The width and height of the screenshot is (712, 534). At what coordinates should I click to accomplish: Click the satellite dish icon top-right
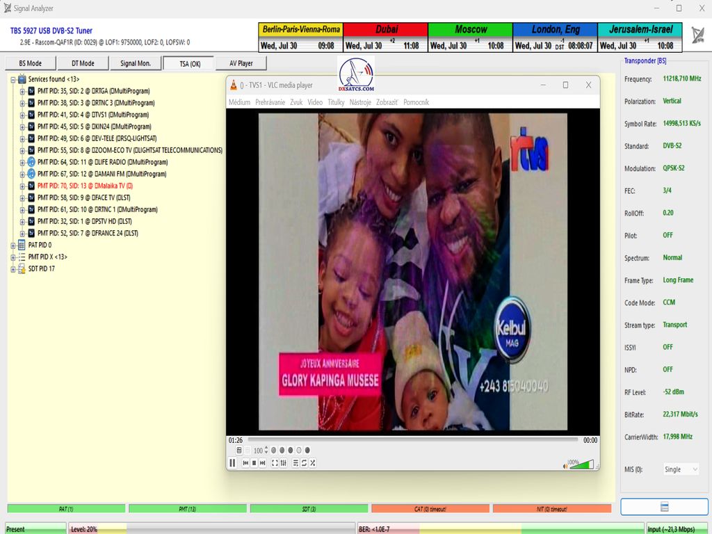pyautogui.click(x=697, y=35)
